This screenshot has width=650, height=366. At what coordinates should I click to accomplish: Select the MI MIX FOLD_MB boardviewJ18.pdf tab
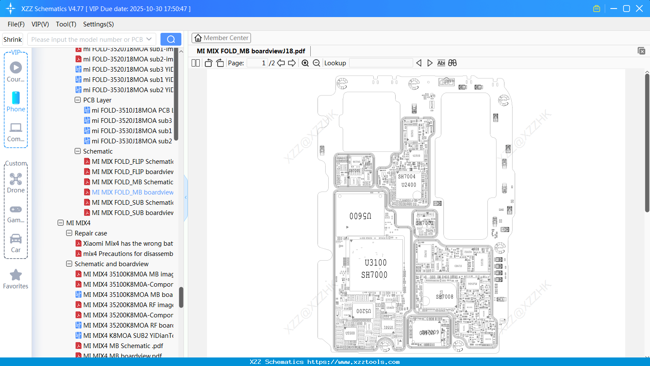click(251, 51)
